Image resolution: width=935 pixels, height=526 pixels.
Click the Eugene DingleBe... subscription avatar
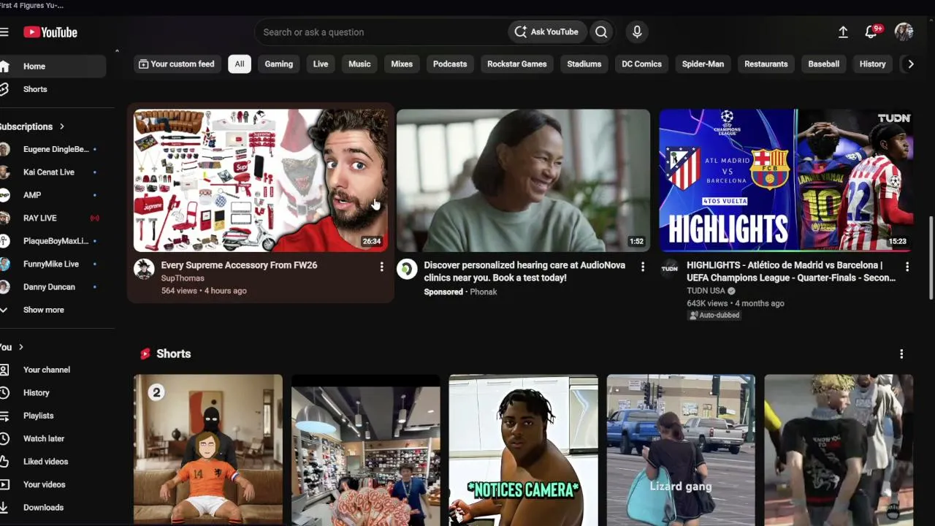click(4, 150)
